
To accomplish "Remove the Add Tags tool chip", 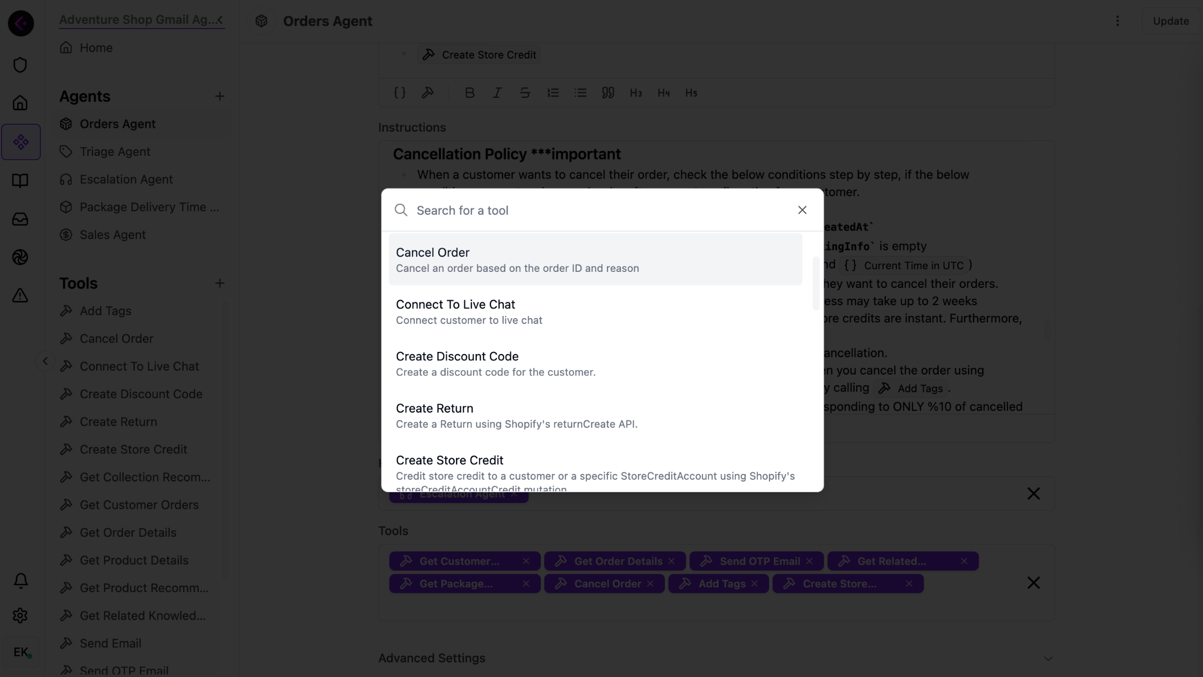I will point(755,584).
